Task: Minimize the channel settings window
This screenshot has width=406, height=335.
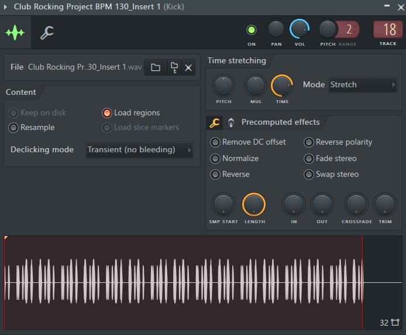Action: coord(387,6)
